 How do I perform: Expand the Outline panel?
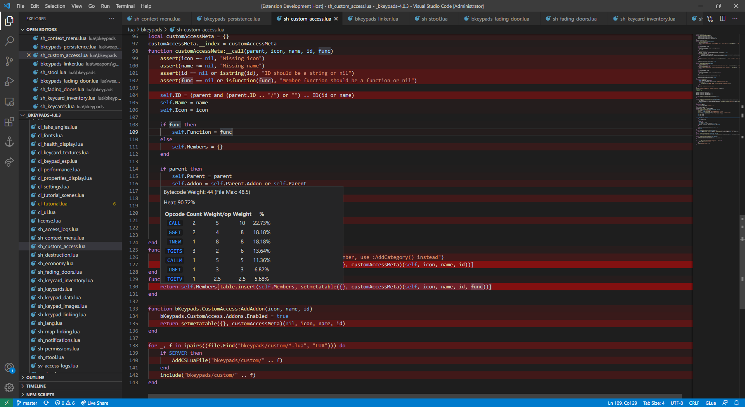point(35,378)
